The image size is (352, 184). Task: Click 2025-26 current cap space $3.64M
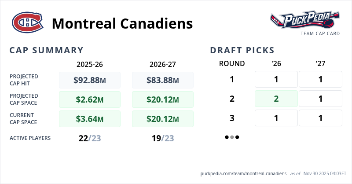(x=90, y=119)
